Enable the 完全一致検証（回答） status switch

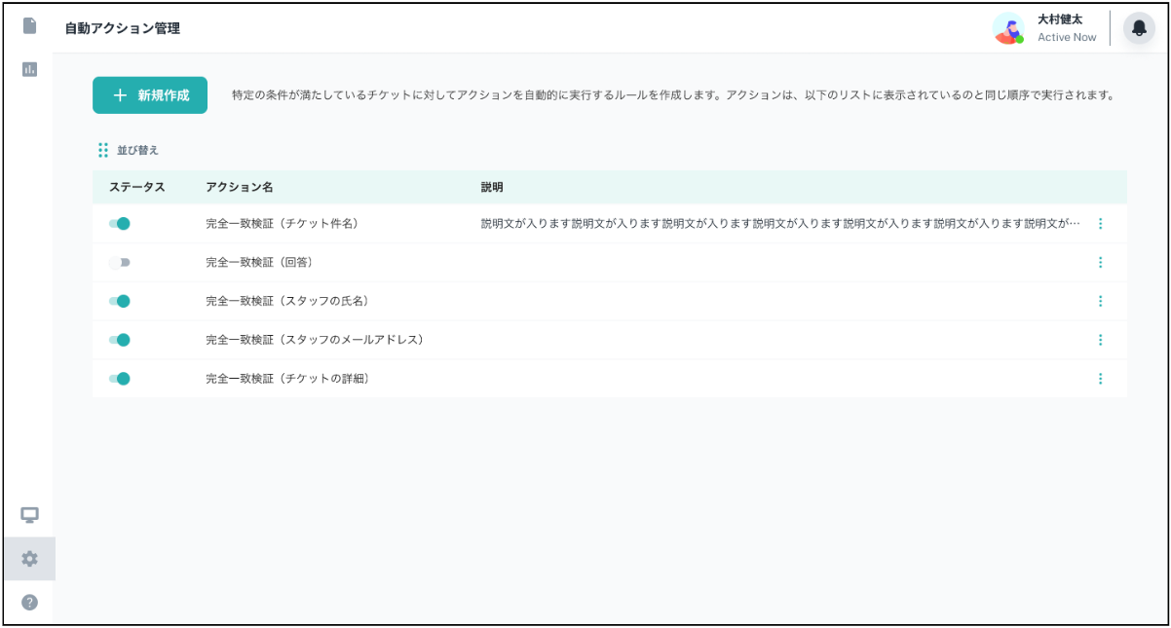point(120,263)
